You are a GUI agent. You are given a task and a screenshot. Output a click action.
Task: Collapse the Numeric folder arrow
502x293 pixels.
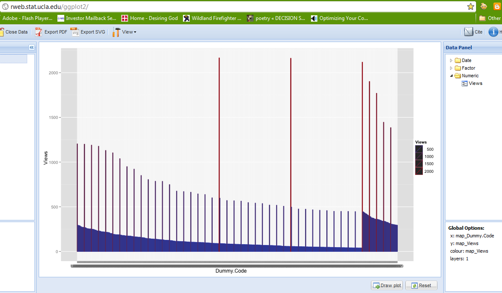(x=451, y=76)
